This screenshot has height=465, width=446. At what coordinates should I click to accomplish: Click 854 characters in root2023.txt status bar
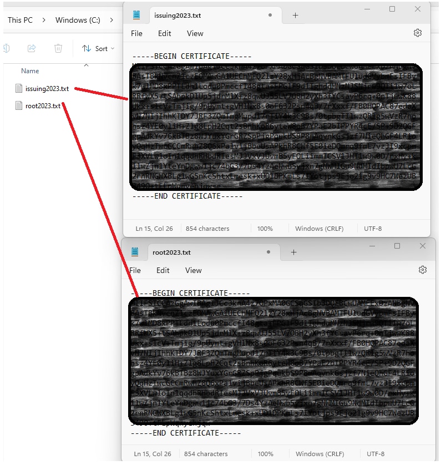(x=206, y=454)
